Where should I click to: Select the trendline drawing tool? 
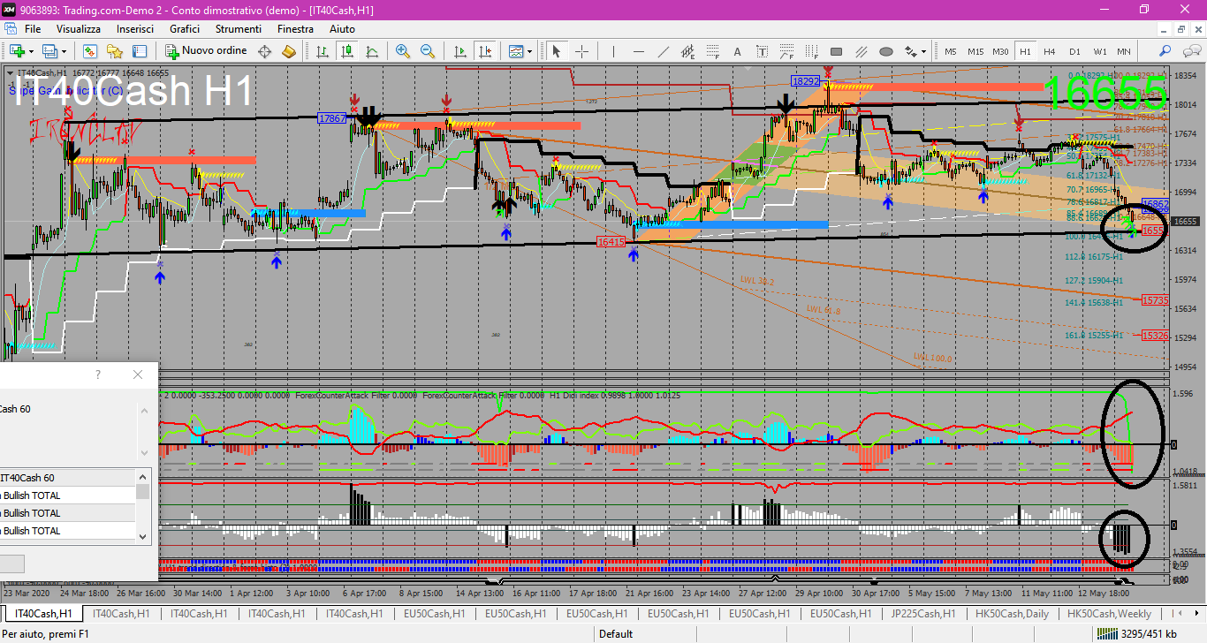(x=662, y=51)
